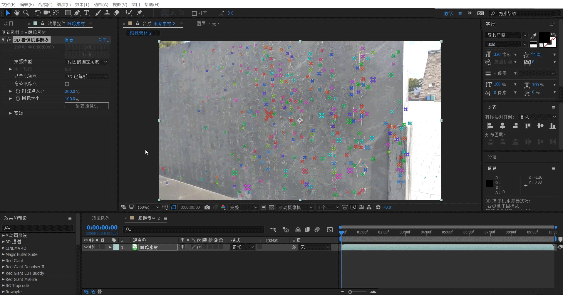Select the Clone Stamp tool
The width and height of the screenshot is (563, 295).
click(107, 13)
